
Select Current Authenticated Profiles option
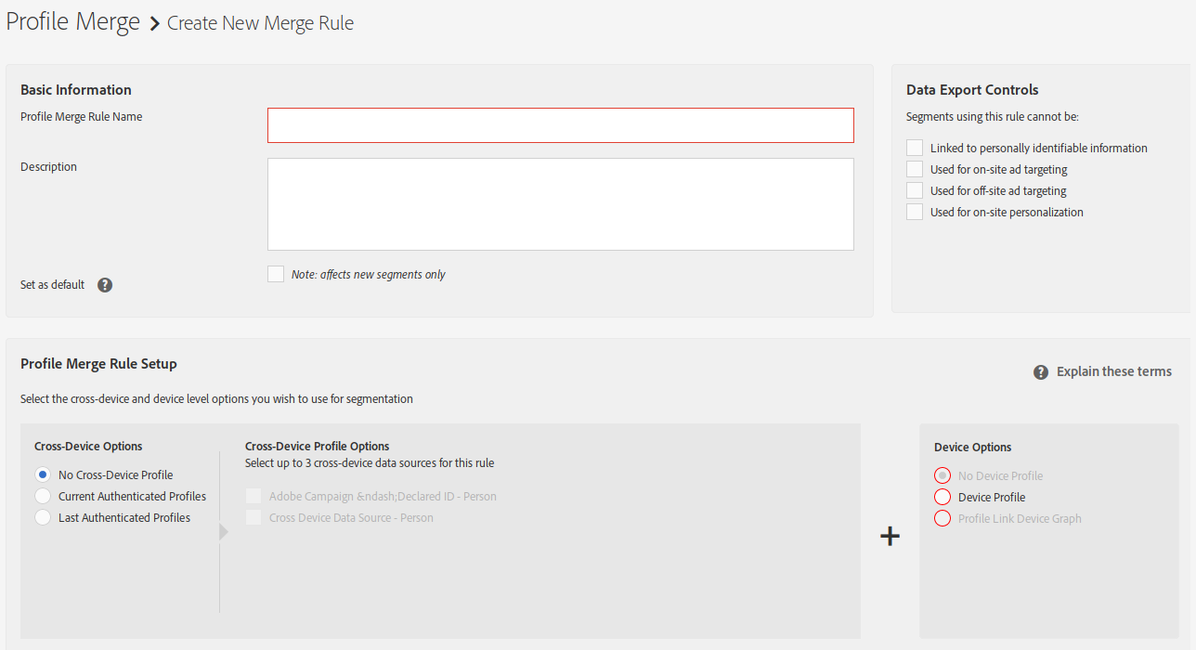click(x=43, y=496)
